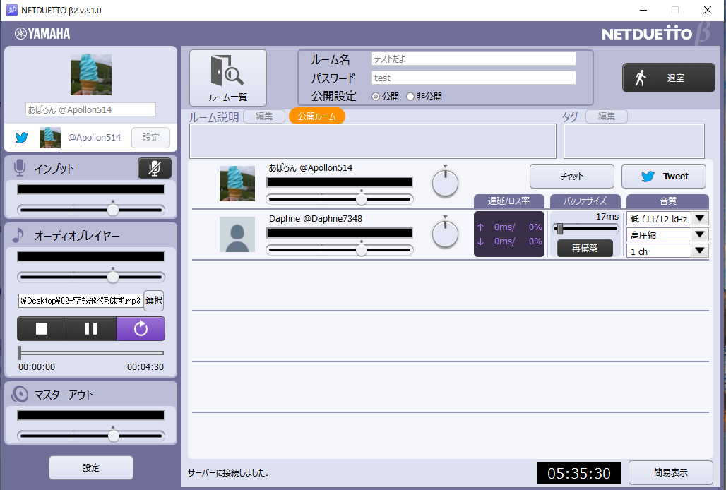Click the status text サーバーに接続しました。
This screenshot has height=490, width=726.
click(x=229, y=473)
